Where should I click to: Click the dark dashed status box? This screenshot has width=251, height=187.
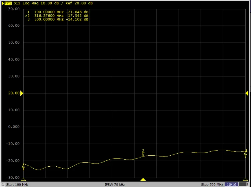click(x=243, y=185)
